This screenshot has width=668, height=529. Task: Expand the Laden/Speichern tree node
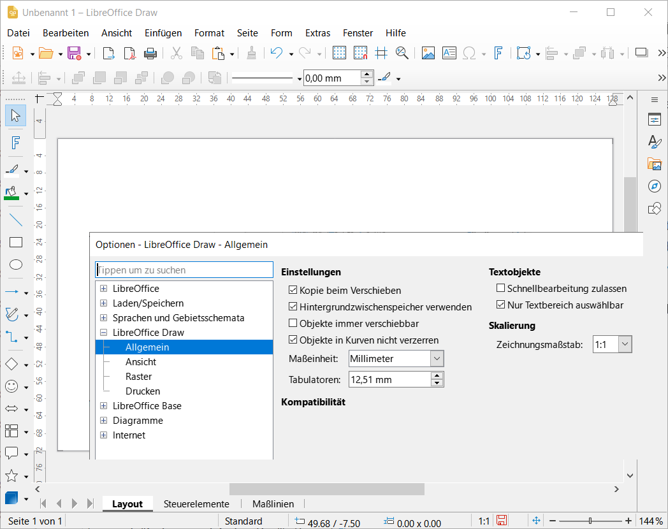[103, 303]
